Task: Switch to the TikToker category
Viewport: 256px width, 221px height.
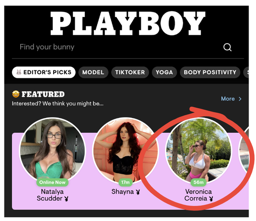Action: point(130,72)
